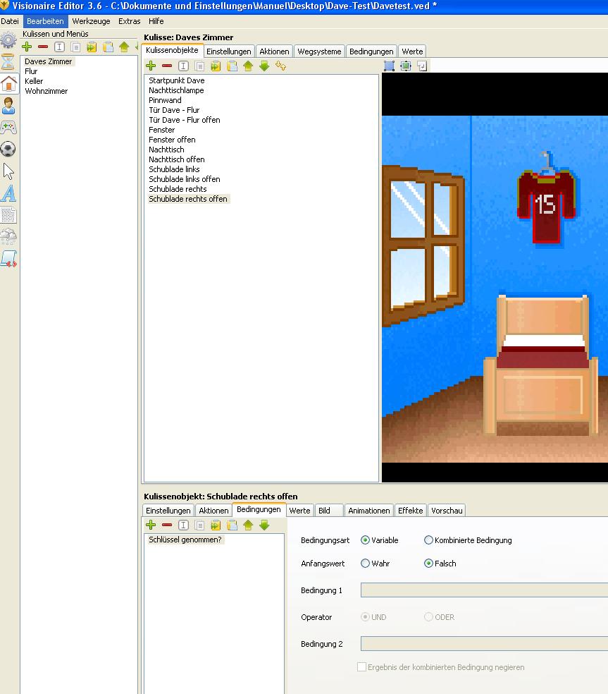Open the blue letter A fonts icon

click(8, 193)
